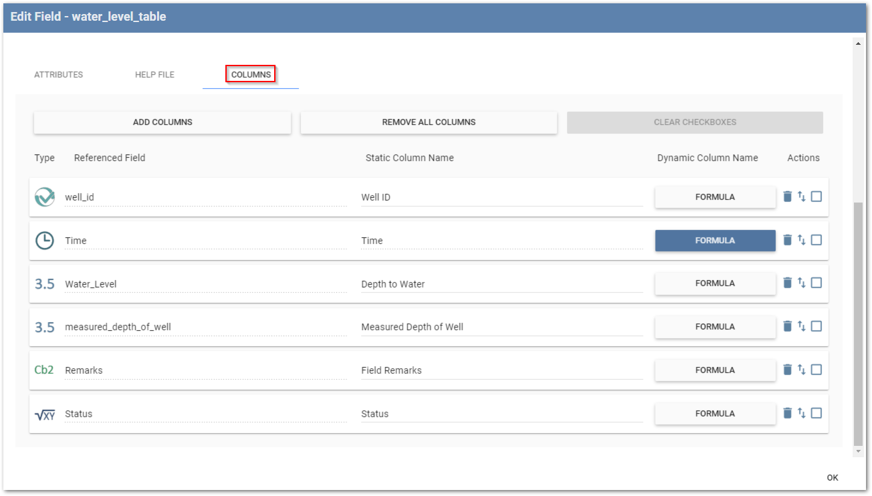The width and height of the screenshot is (872, 496).
Task: Open the FORMULA editor for the Time column
Action: point(715,240)
